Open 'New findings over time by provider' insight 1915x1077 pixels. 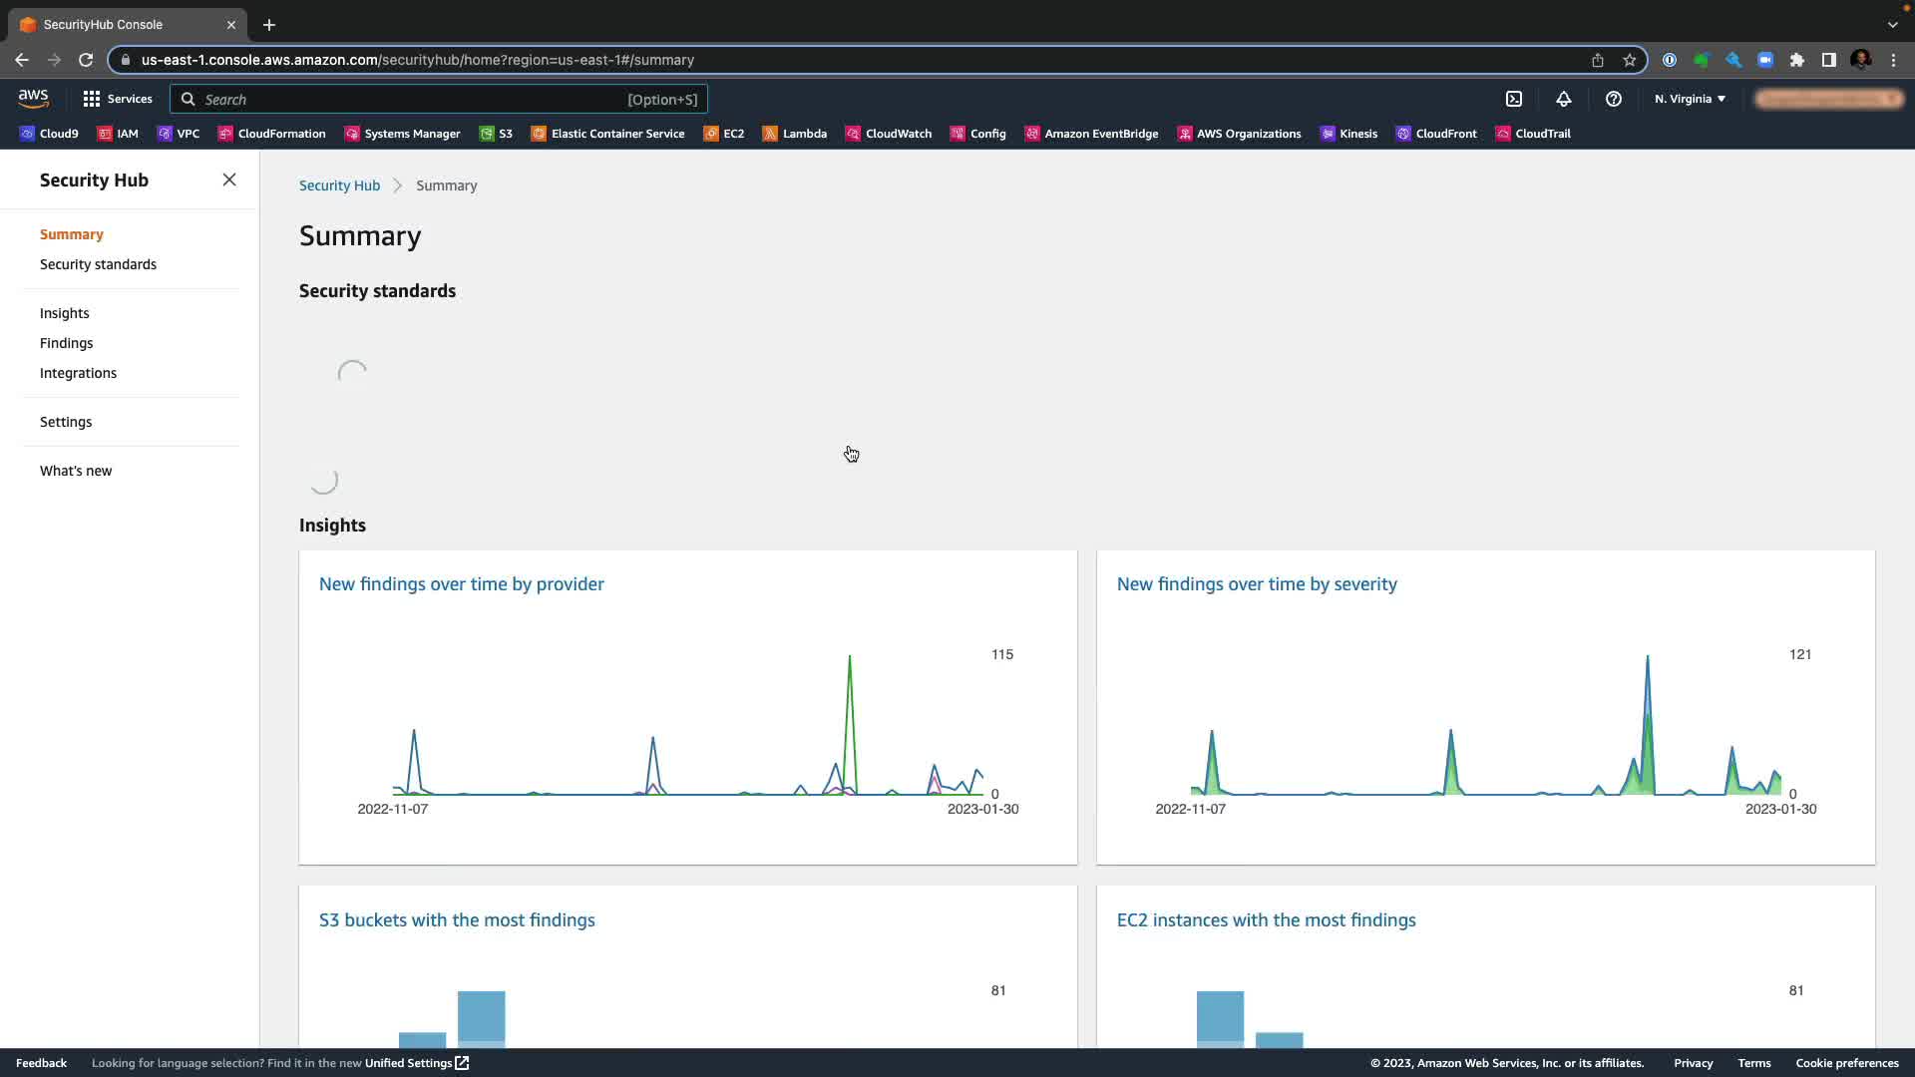click(461, 584)
